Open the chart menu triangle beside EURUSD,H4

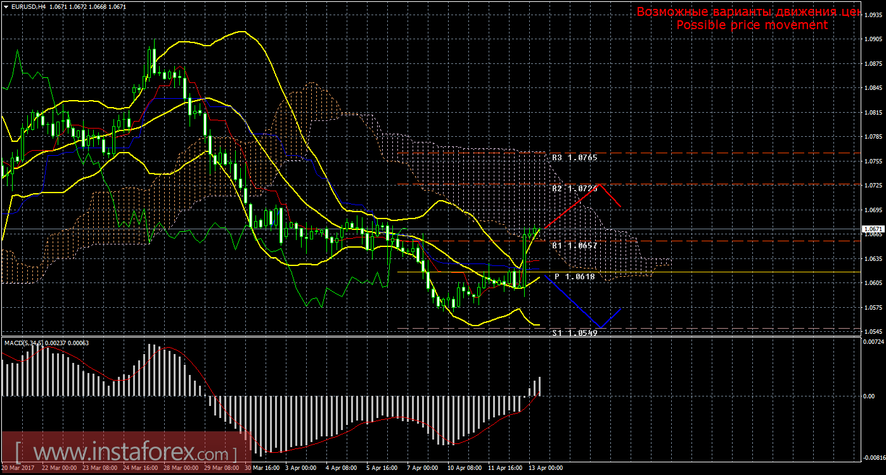(x=6, y=6)
